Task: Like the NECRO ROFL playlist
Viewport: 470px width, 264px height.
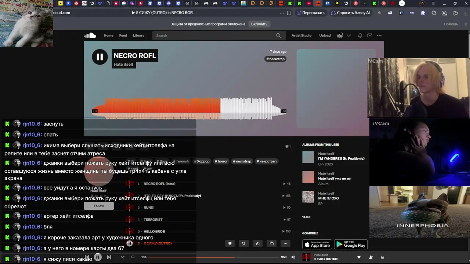Action: (x=230, y=243)
